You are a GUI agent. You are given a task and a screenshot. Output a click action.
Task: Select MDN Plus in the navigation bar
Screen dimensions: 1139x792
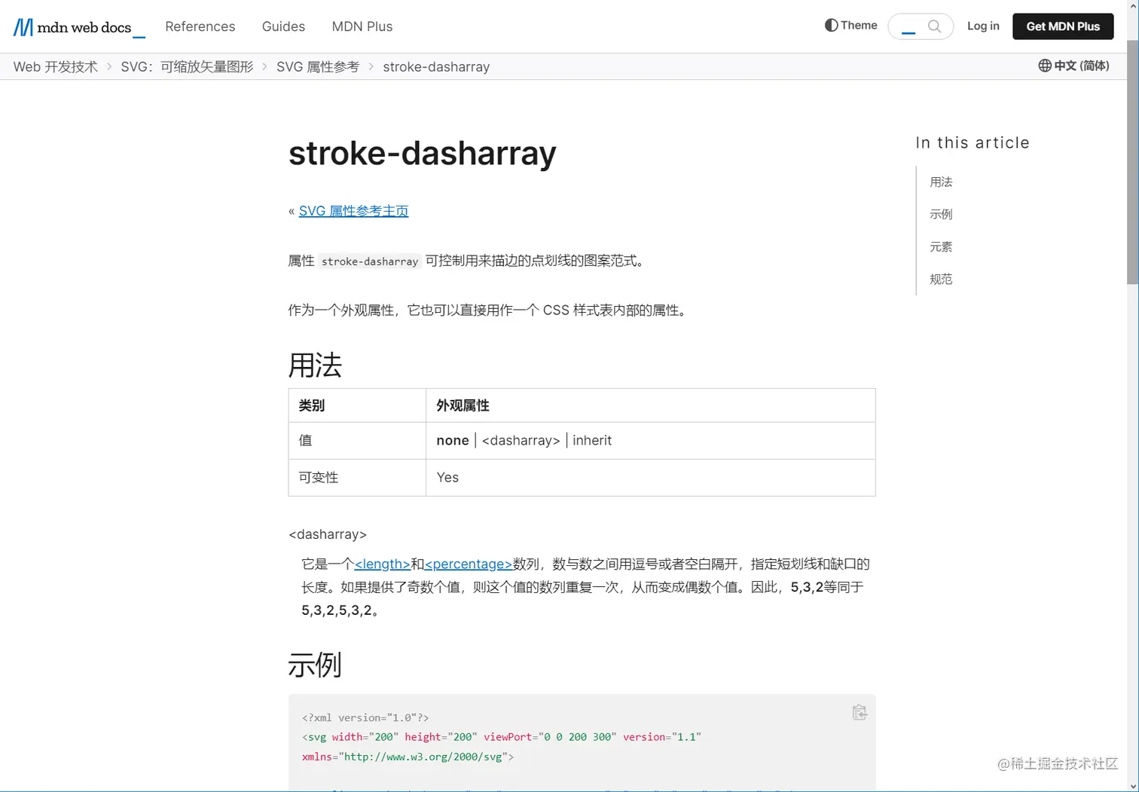tap(362, 26)
